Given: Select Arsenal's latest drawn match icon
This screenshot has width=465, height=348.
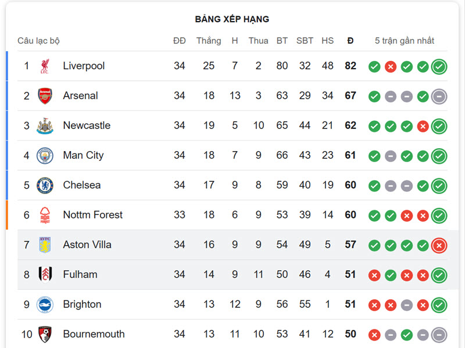Looking at the screenshot, I should tap(439, 96).
